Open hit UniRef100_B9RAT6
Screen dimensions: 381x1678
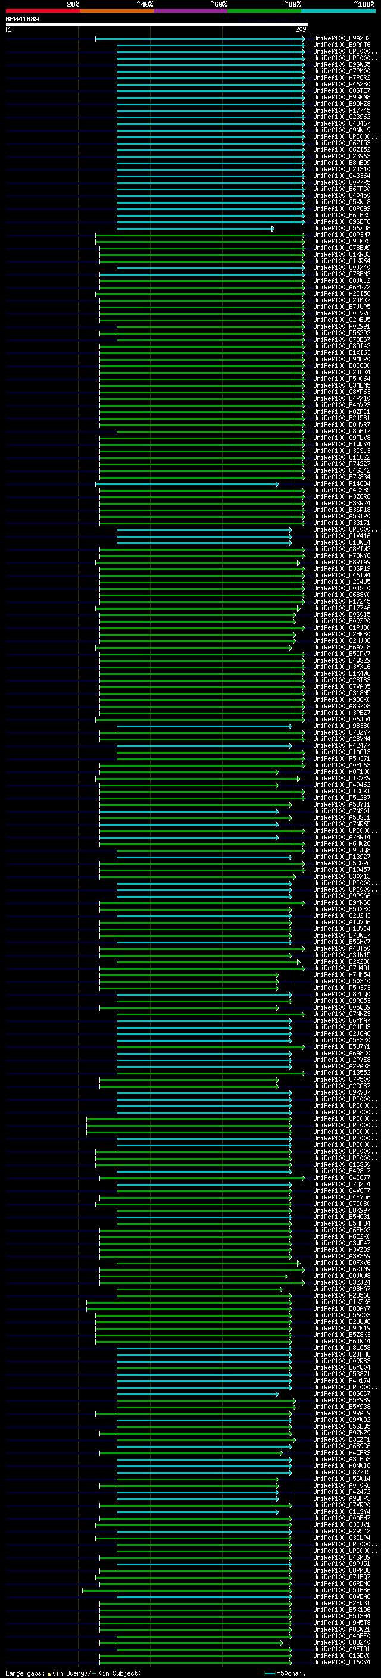click(x=342, y=45)
